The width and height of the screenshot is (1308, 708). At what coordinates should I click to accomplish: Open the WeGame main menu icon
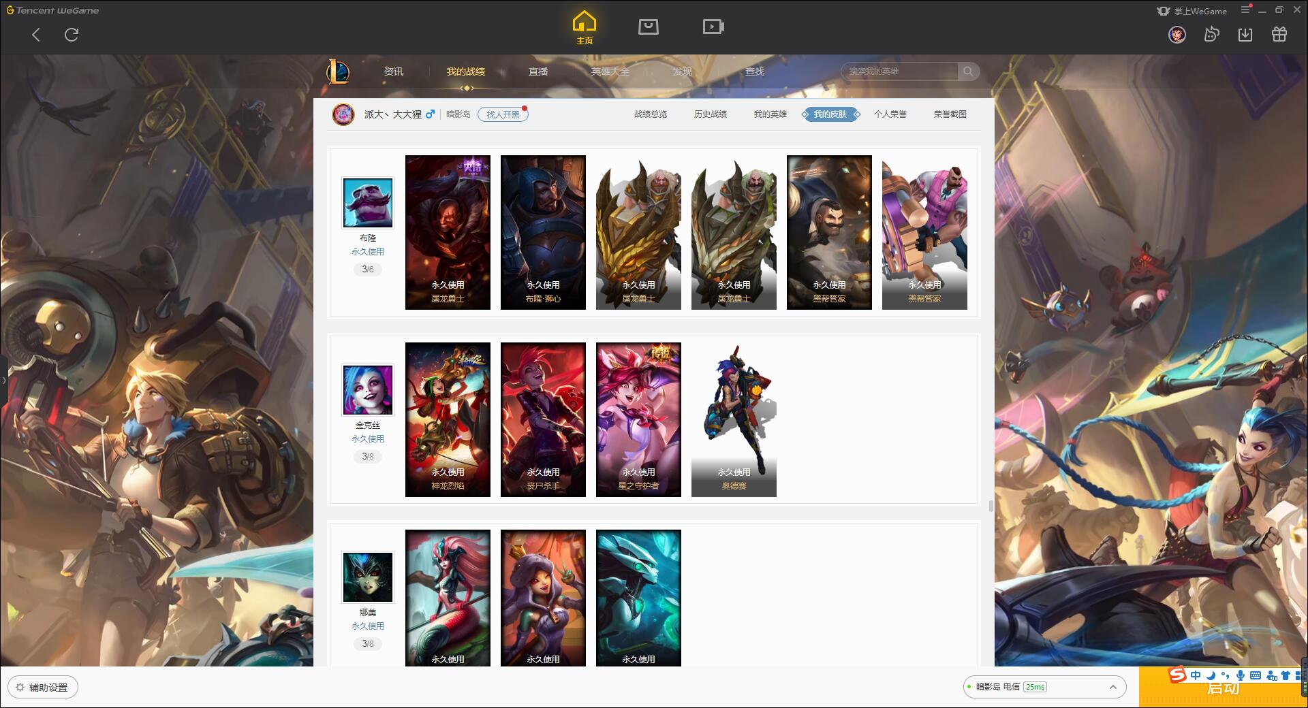pos(1245,10)
